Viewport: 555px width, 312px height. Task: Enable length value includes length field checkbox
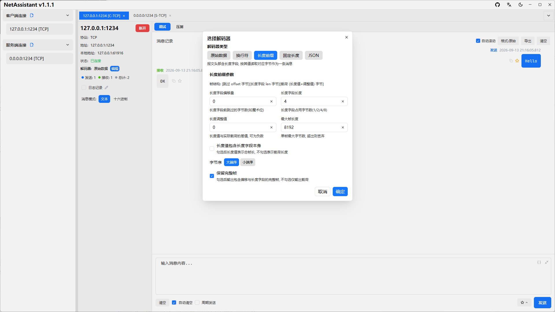212,148
